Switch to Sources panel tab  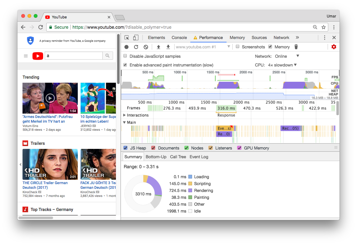[x=259, y=37]
